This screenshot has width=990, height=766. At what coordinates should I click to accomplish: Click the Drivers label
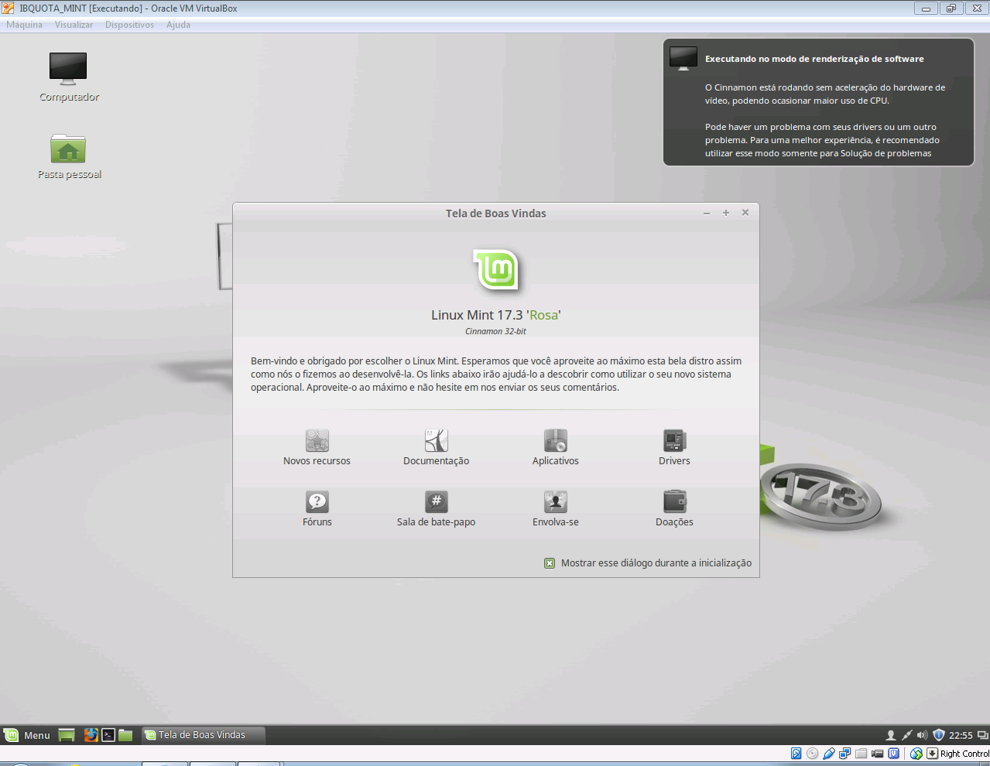(x=674, y=461)
